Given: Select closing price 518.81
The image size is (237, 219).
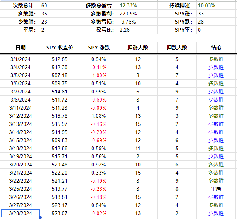Looking at the screenshot, I should pyautogui.click(x=60, y=197).
